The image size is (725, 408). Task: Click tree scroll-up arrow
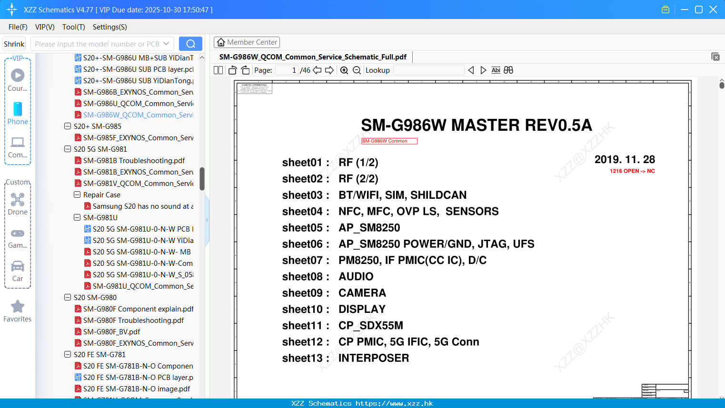[x=202, y=58]
